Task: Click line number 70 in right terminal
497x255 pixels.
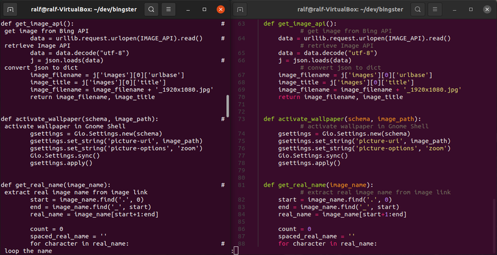Action: 241,97
